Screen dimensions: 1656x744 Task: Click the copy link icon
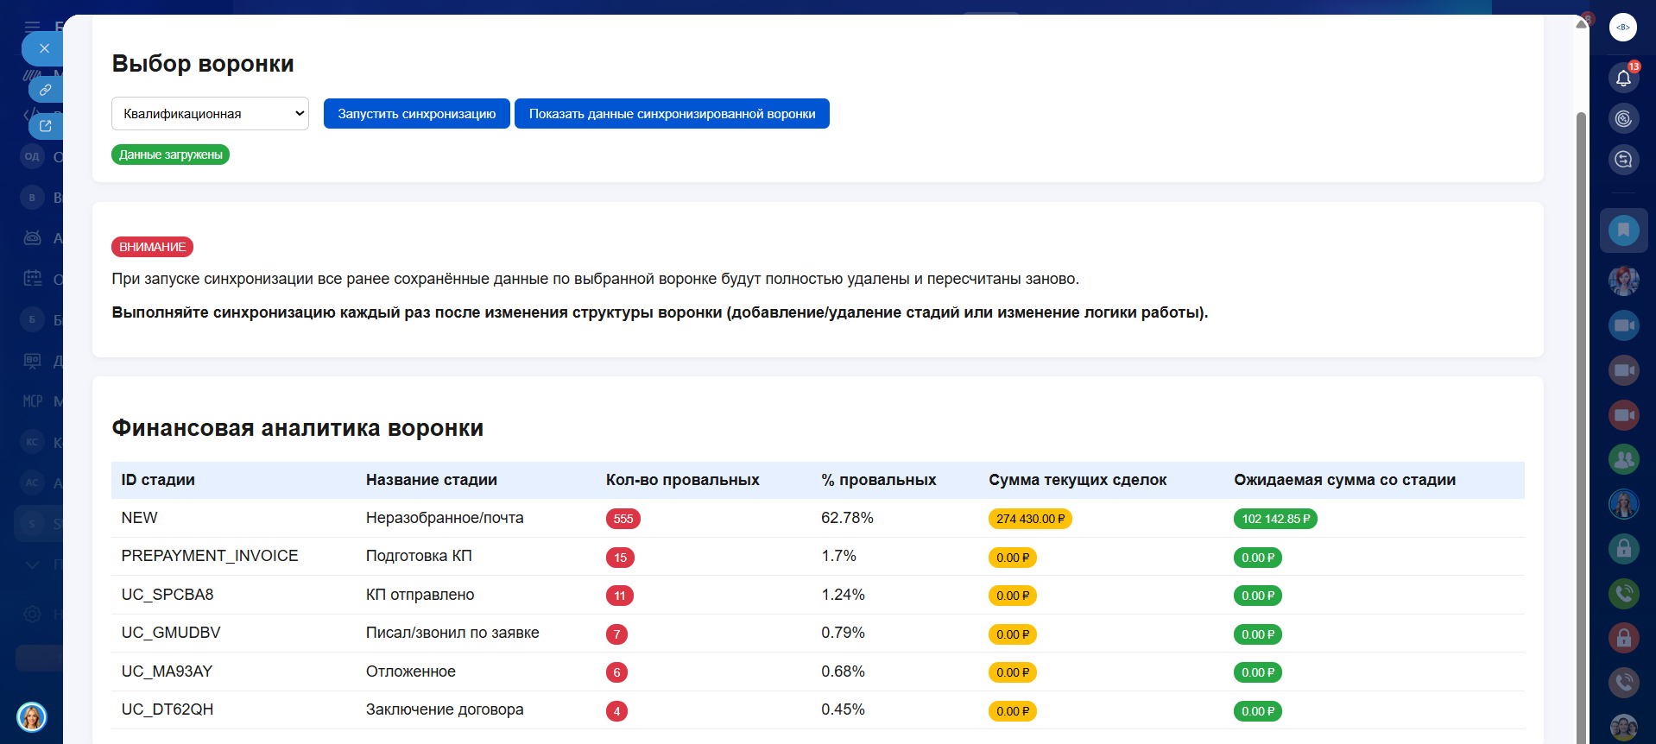(x=45, y=89)
